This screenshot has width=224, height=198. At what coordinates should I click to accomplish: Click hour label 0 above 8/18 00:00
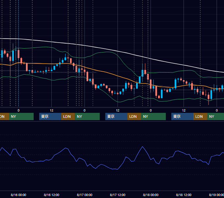(151, 111)
